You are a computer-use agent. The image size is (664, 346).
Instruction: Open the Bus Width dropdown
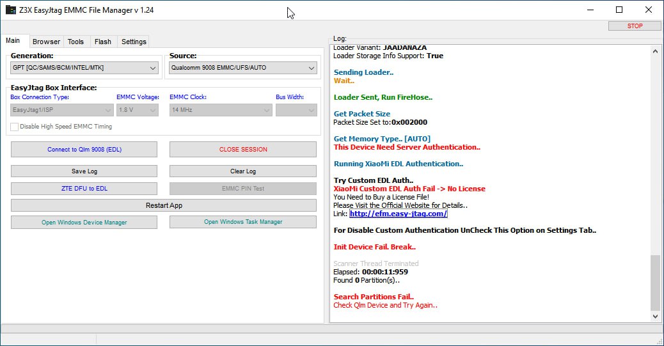point(296,110)
